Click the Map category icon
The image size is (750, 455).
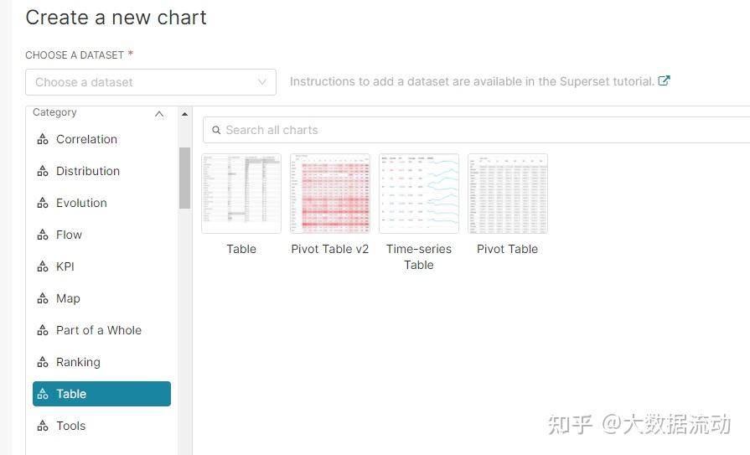(x=43, y=299)
